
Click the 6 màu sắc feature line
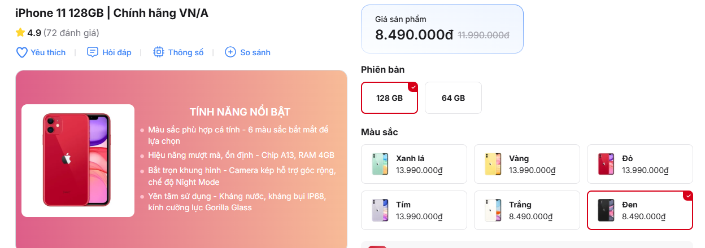pos(238,135)
